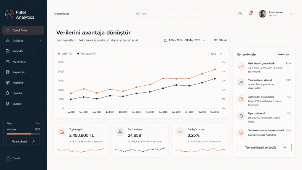Viewport: 302px width, 170px height.
Task: Open Analizler in the sidebar
Action: click(x=23, y=41)
